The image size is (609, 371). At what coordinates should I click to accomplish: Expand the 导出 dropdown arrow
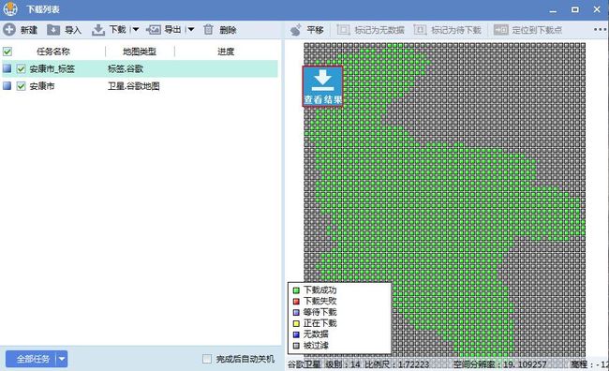(191, 30)
